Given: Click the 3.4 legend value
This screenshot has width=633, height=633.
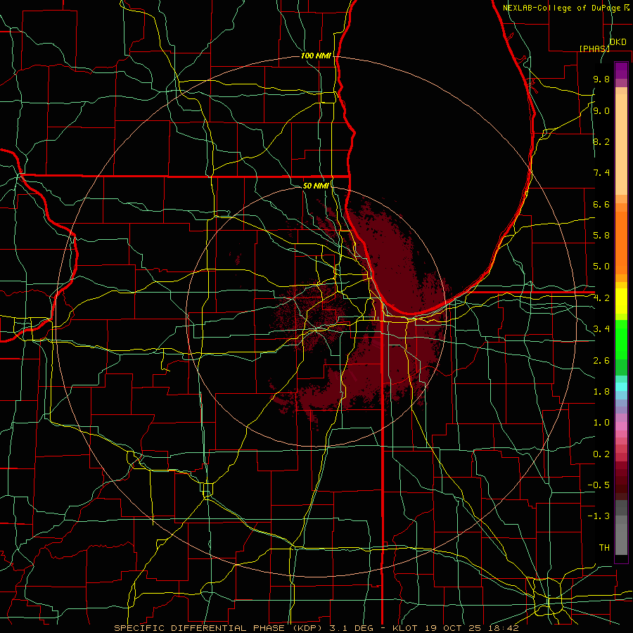Looking at the screenshot, I should coord(601,329).
